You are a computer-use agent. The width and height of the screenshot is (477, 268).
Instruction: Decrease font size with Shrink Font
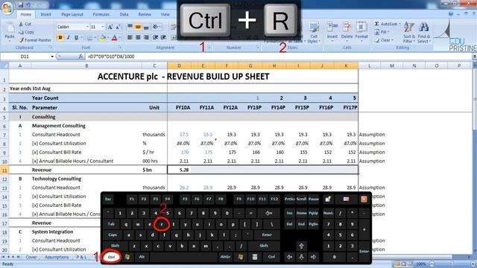(118, 27)
